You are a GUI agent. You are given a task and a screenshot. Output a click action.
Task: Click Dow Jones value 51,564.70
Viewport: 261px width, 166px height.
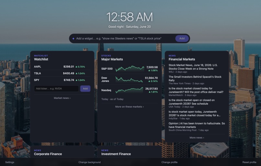click(151, 78)
